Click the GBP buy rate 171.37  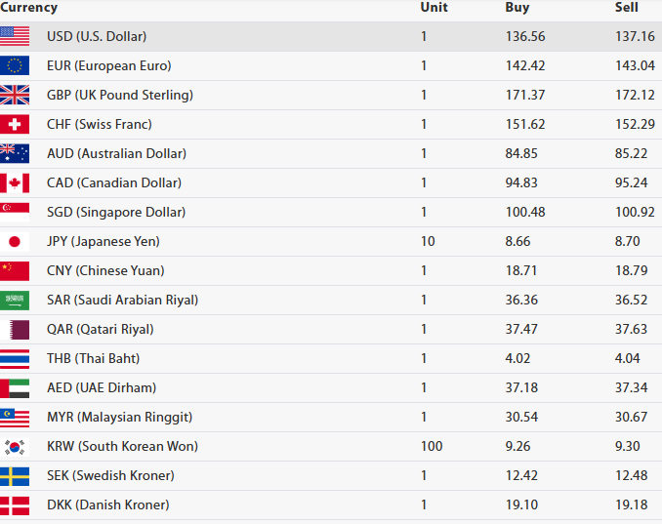point(525,95)
